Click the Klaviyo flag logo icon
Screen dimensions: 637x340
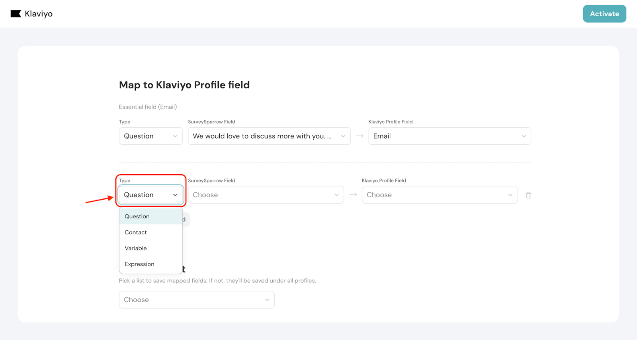point(16,14)
